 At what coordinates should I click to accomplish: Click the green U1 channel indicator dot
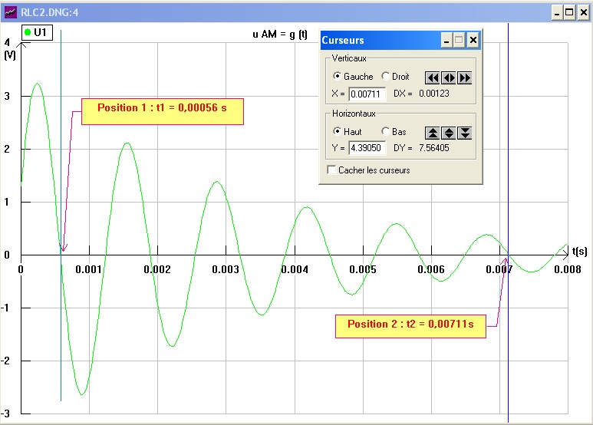(x=28, y=32)
